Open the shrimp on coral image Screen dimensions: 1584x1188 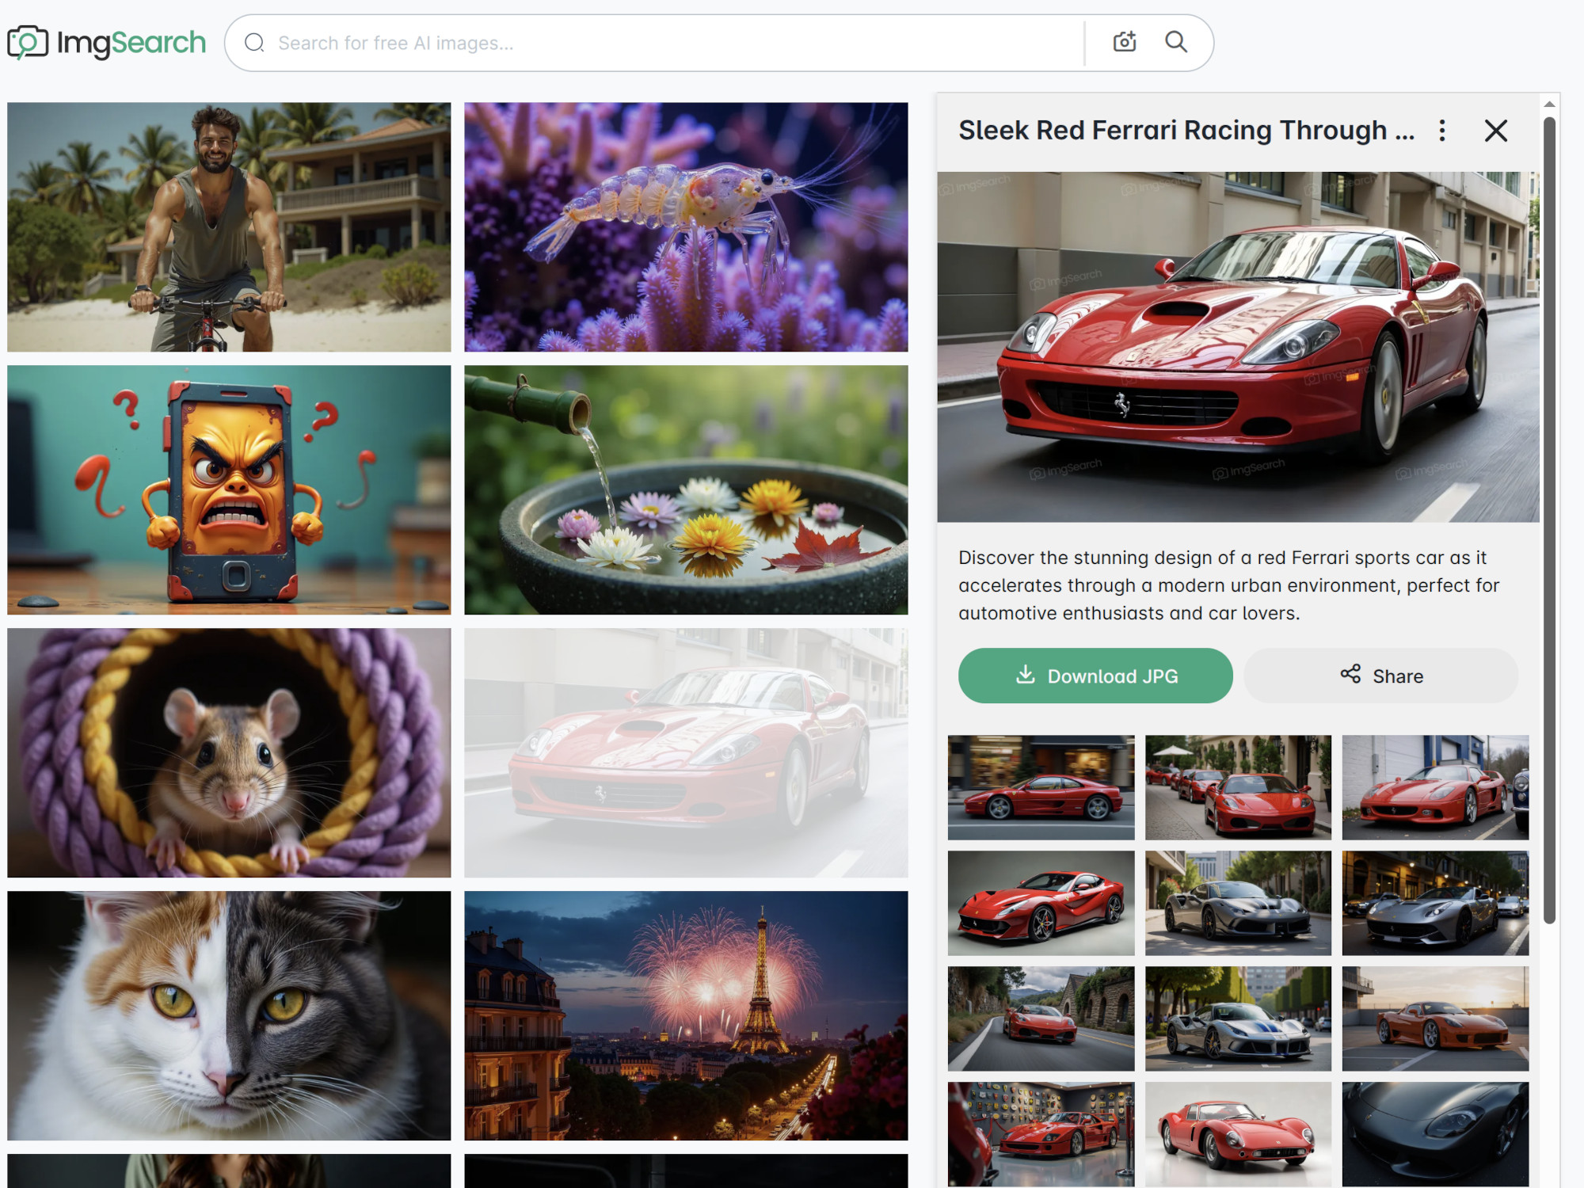pos(686,226)
